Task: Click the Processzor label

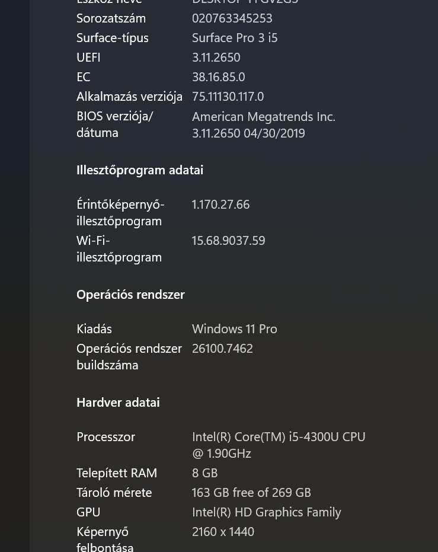Action: [x=105, y=437]
